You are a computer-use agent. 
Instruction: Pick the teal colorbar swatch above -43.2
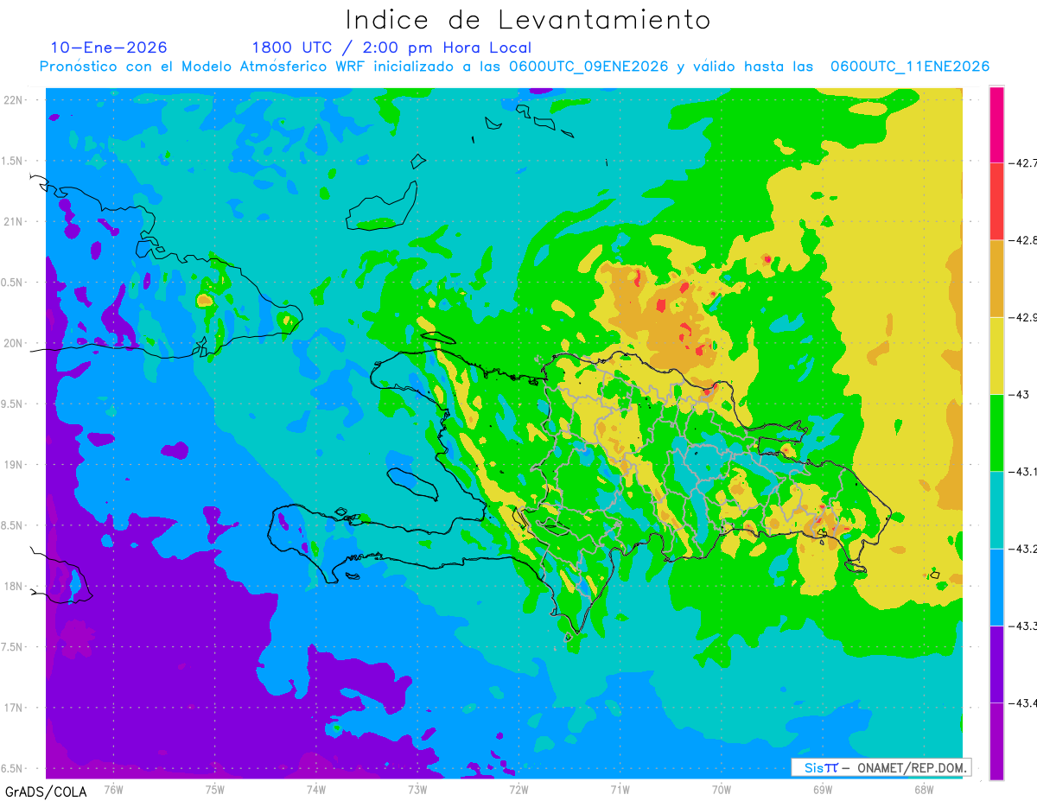coord(996,510)
